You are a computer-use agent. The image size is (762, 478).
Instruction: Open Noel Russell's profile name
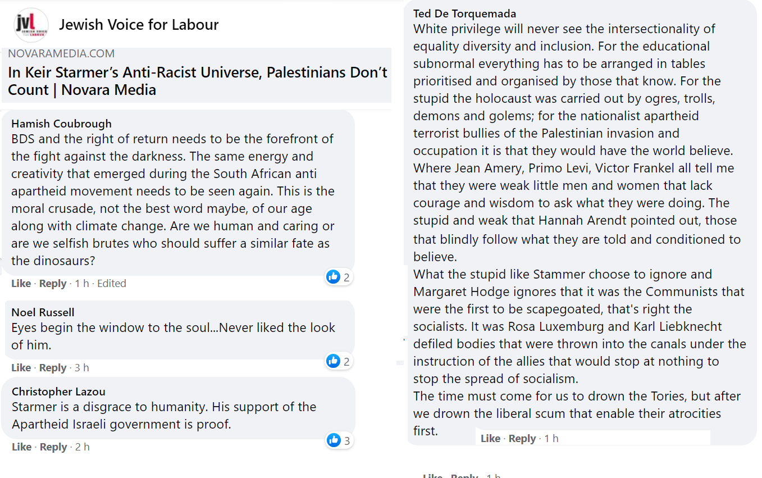coord(43,312)
